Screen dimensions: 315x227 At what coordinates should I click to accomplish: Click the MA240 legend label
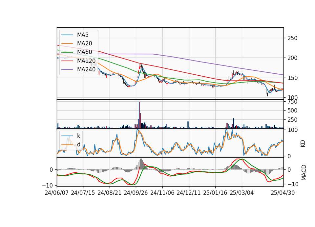pos(86,69)
